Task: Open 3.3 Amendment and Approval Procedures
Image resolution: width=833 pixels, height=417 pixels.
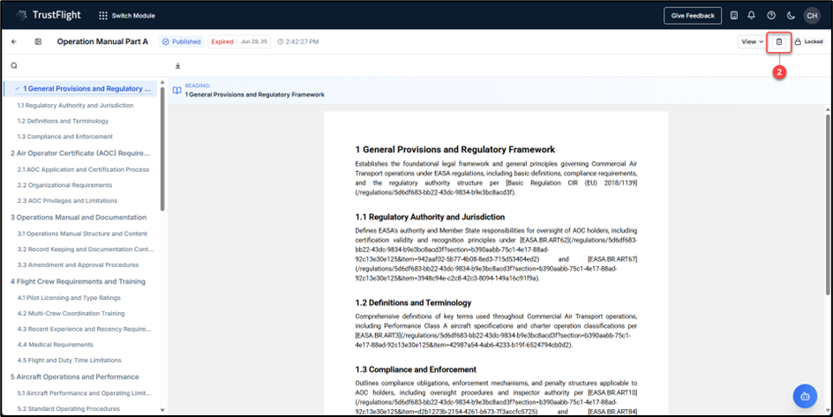Action: [x=78, y=264]
